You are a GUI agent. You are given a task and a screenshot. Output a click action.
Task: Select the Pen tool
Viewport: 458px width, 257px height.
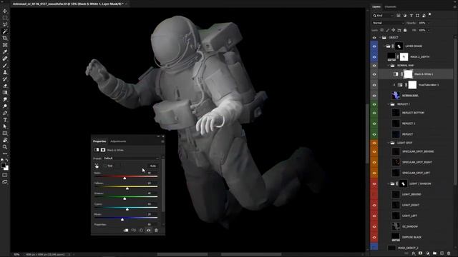coord(5,113)
